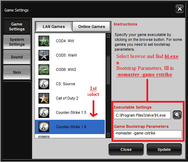Click the game list scroll up arrow
The width and height of the screenshot is (188, 162).
point(108,36)
